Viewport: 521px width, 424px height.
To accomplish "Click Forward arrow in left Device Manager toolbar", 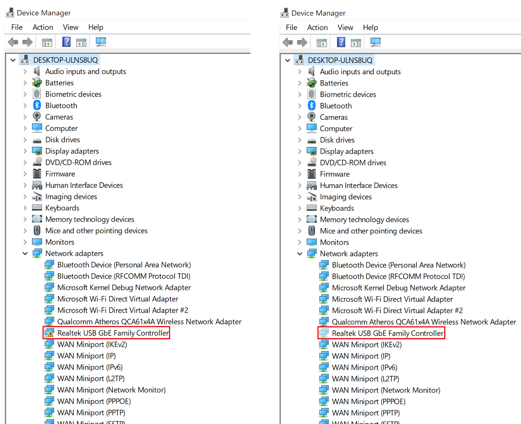I will click(x=27, y=42).
